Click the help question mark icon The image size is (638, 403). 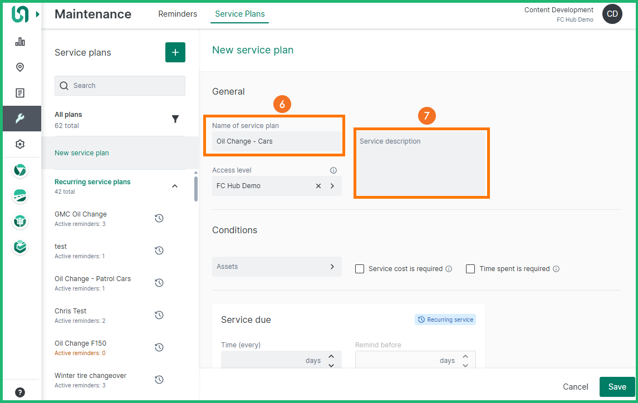coord(20,392)
